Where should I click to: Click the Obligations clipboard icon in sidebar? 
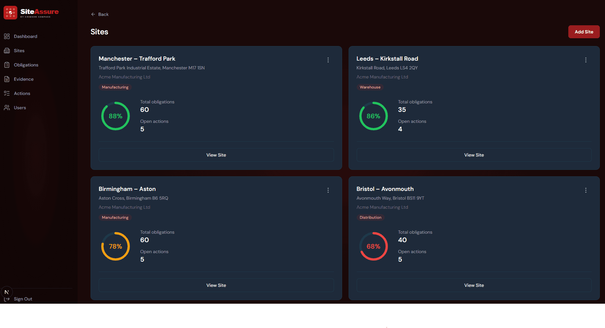7,65
